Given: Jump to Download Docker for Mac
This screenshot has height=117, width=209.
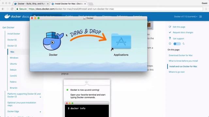Looking at the screenshot, I should 181,55.
